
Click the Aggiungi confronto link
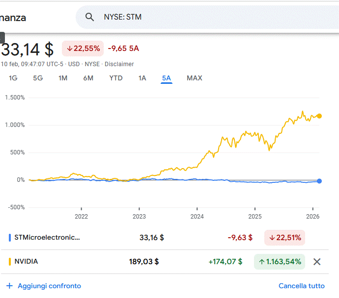(49, 286)
